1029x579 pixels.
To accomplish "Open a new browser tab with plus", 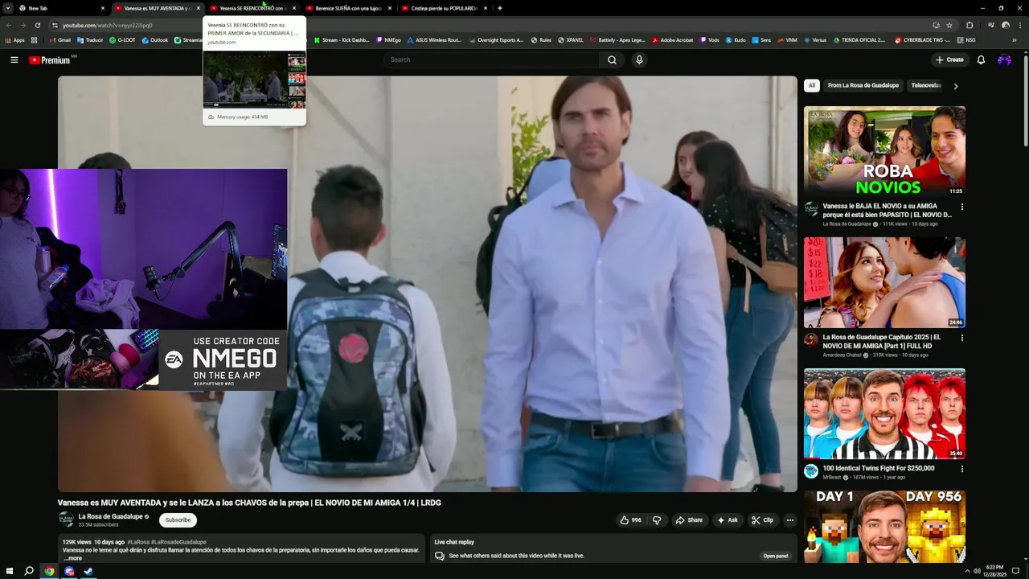I will click(500, 8).
